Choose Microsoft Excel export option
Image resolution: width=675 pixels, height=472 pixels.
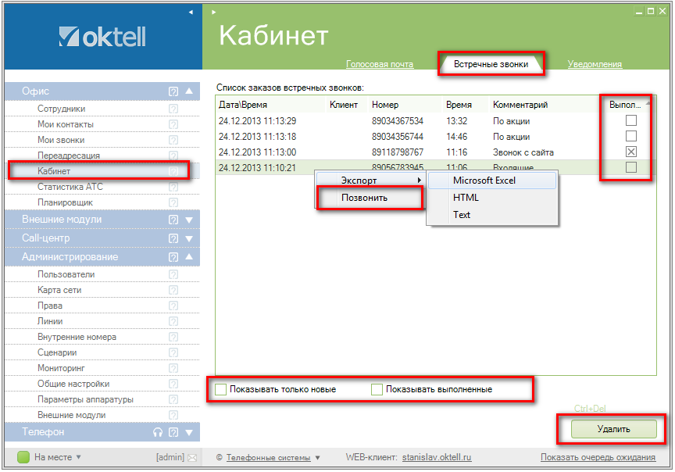484,181
